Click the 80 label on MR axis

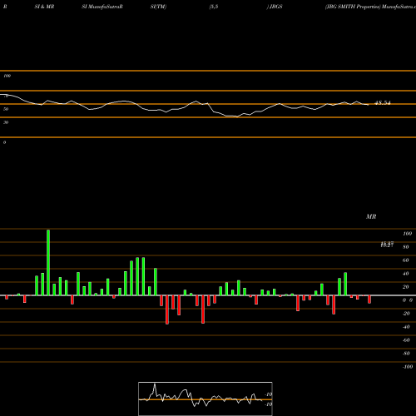(406, 247)
